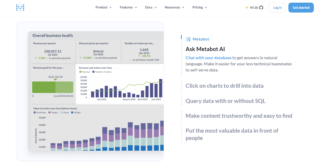320x165 pixels.
Task: Follow the 'Chat with your database' link
Action: click(x=208, y=58)
